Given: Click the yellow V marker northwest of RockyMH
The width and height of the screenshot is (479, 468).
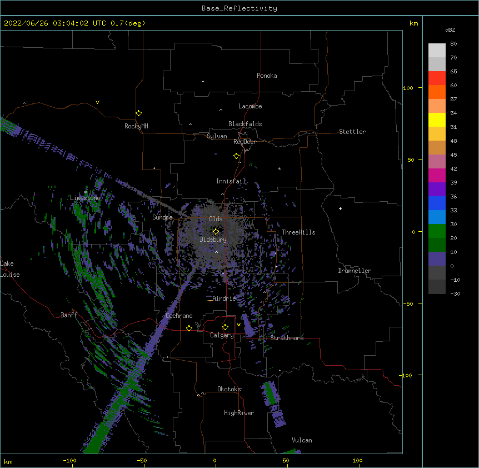Looking at the screenshot, I should tap(97, 102).
